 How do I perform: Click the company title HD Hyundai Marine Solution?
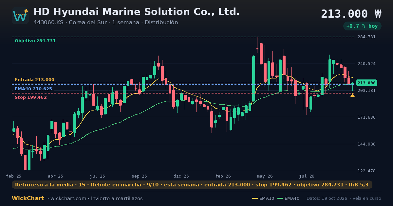pyautogui.click(x=137, y=12)
